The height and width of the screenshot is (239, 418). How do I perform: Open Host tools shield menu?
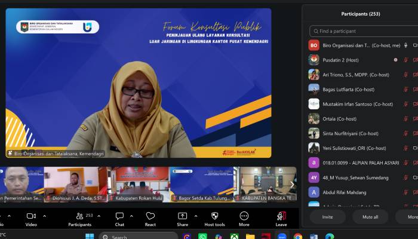point(214,219)
